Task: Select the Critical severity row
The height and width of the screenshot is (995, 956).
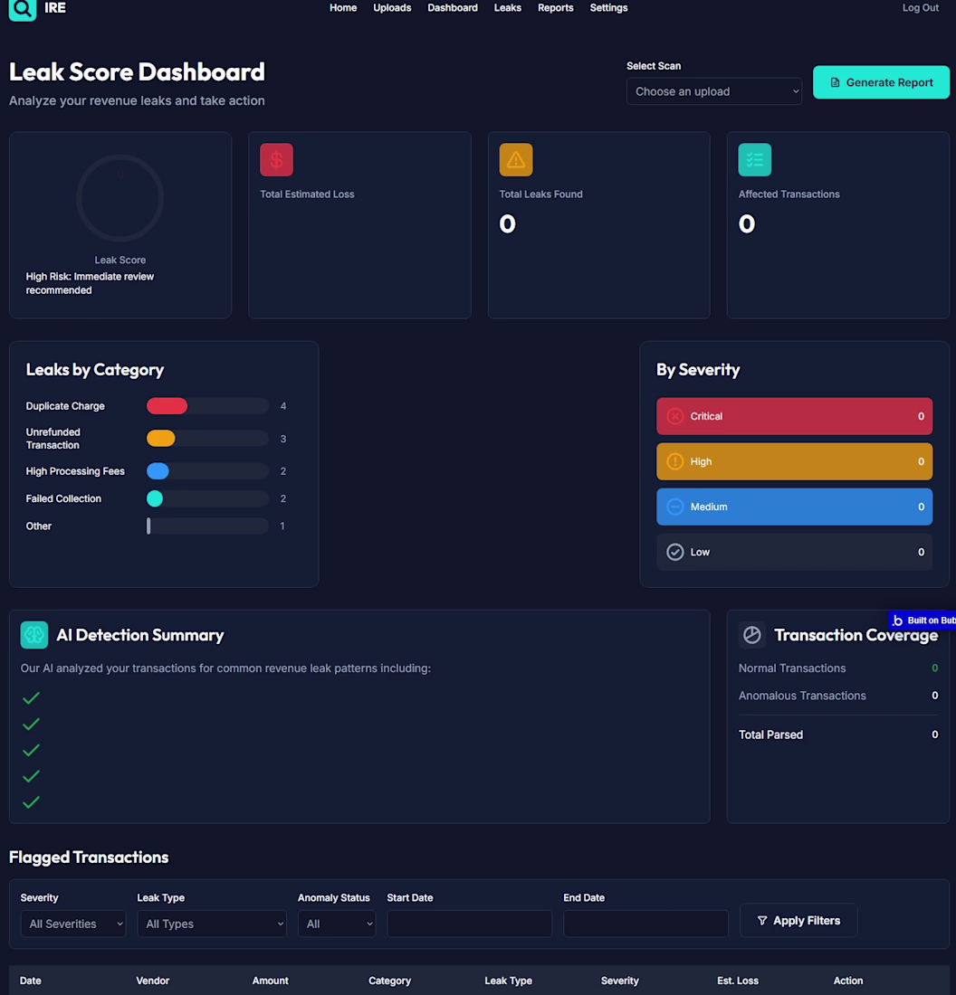Action: coord(794,416)
